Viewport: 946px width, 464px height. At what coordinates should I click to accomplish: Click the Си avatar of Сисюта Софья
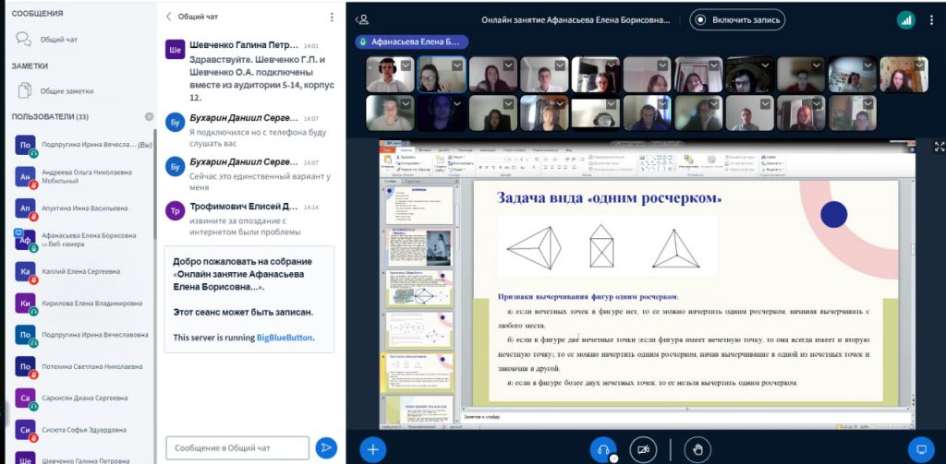pos(25,430)
